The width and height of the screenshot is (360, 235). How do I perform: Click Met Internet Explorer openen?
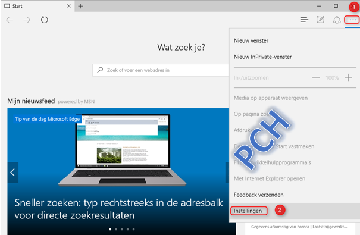click(270, 178)
